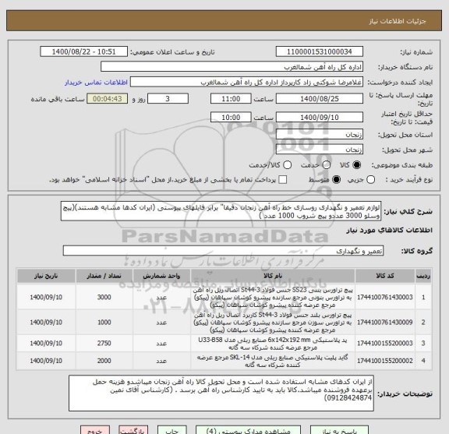Screen dimensions: 449x434
Task: Select the خدمت radio button
Action: click(327, 165)
